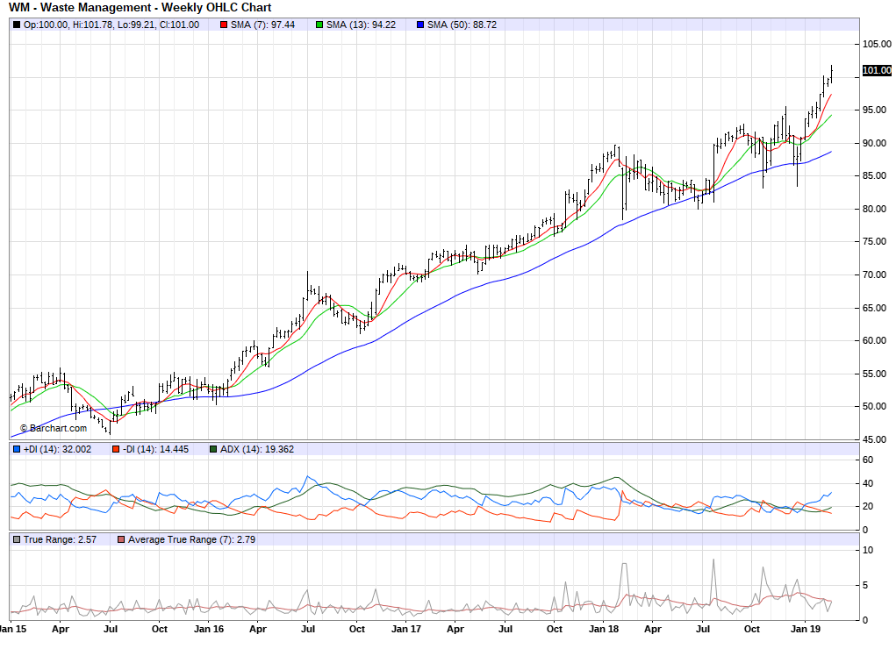Image resolution: width=896 pixels, height=656 pixels.
Task: Click the Barchart.com watermark link
Action: pos(53,428)
